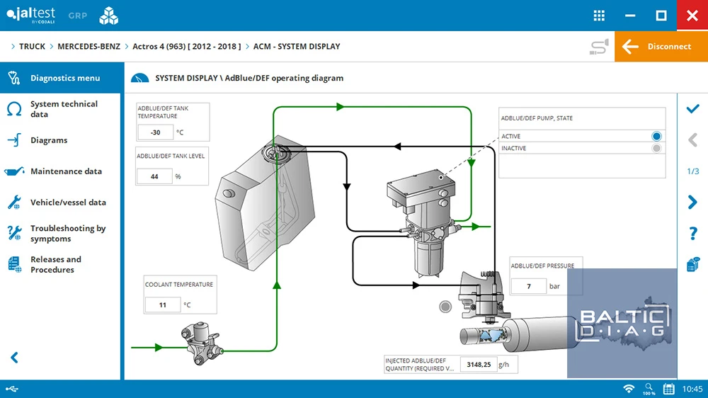Image resolution: width=708 pixels, height=398 pixels.
Task: Open the GRP modules cube icon
Action: pyautogui.click(x=109, y=16)
